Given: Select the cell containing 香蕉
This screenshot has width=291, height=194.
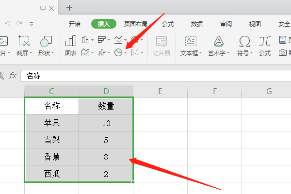Looking at the screenshot, I should (52, 157).
